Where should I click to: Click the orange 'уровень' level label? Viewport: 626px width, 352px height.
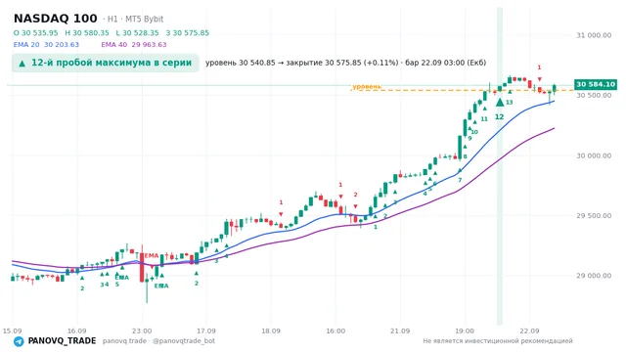click(367, 86)
